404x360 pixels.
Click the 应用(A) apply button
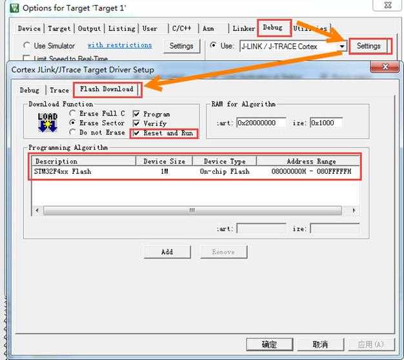371,344
